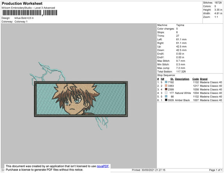Select thread code 1058
This screenshot has width=224, height=173.
[x=196, y=89]
